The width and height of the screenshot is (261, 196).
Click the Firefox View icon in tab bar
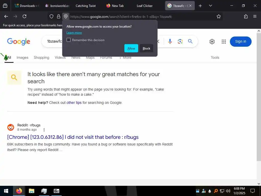pyautogui.click(x=5, y=6)
